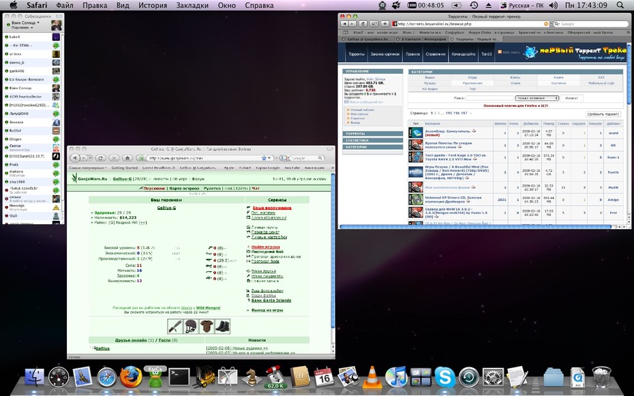Click Safari address bar with torrents URL

coord(470,24)
